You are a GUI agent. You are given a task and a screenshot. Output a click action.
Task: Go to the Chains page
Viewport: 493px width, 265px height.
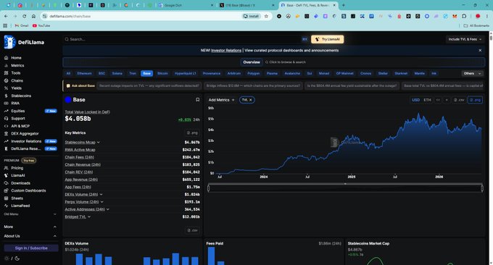[14, 80]
